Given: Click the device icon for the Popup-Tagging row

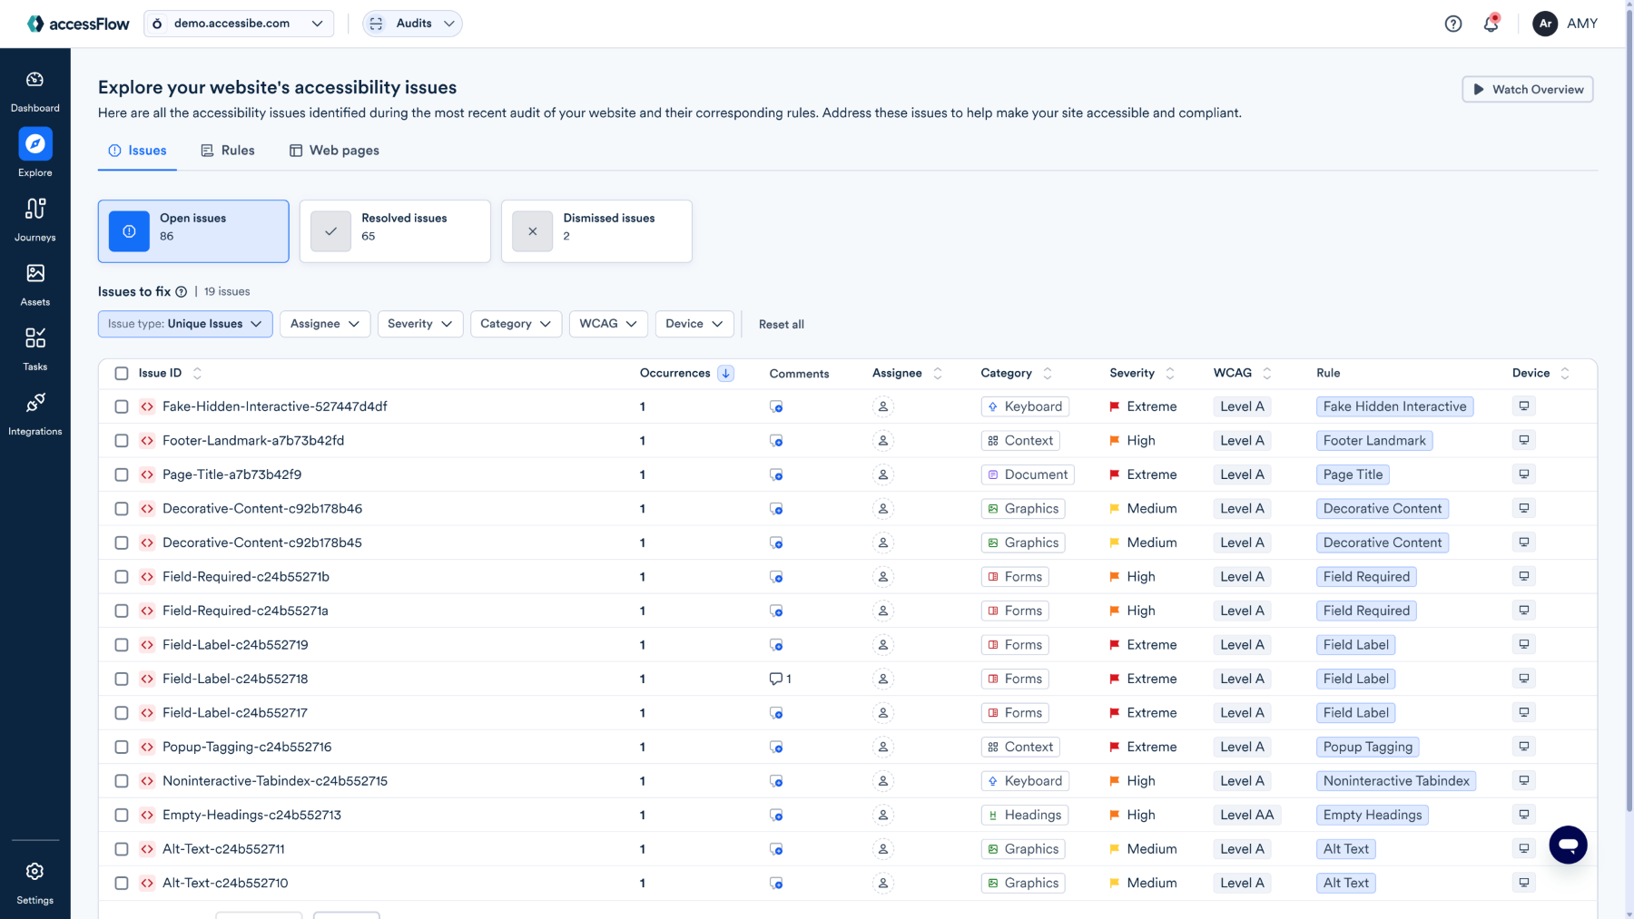Looking at the screenshot, I should pos(1524,747).
